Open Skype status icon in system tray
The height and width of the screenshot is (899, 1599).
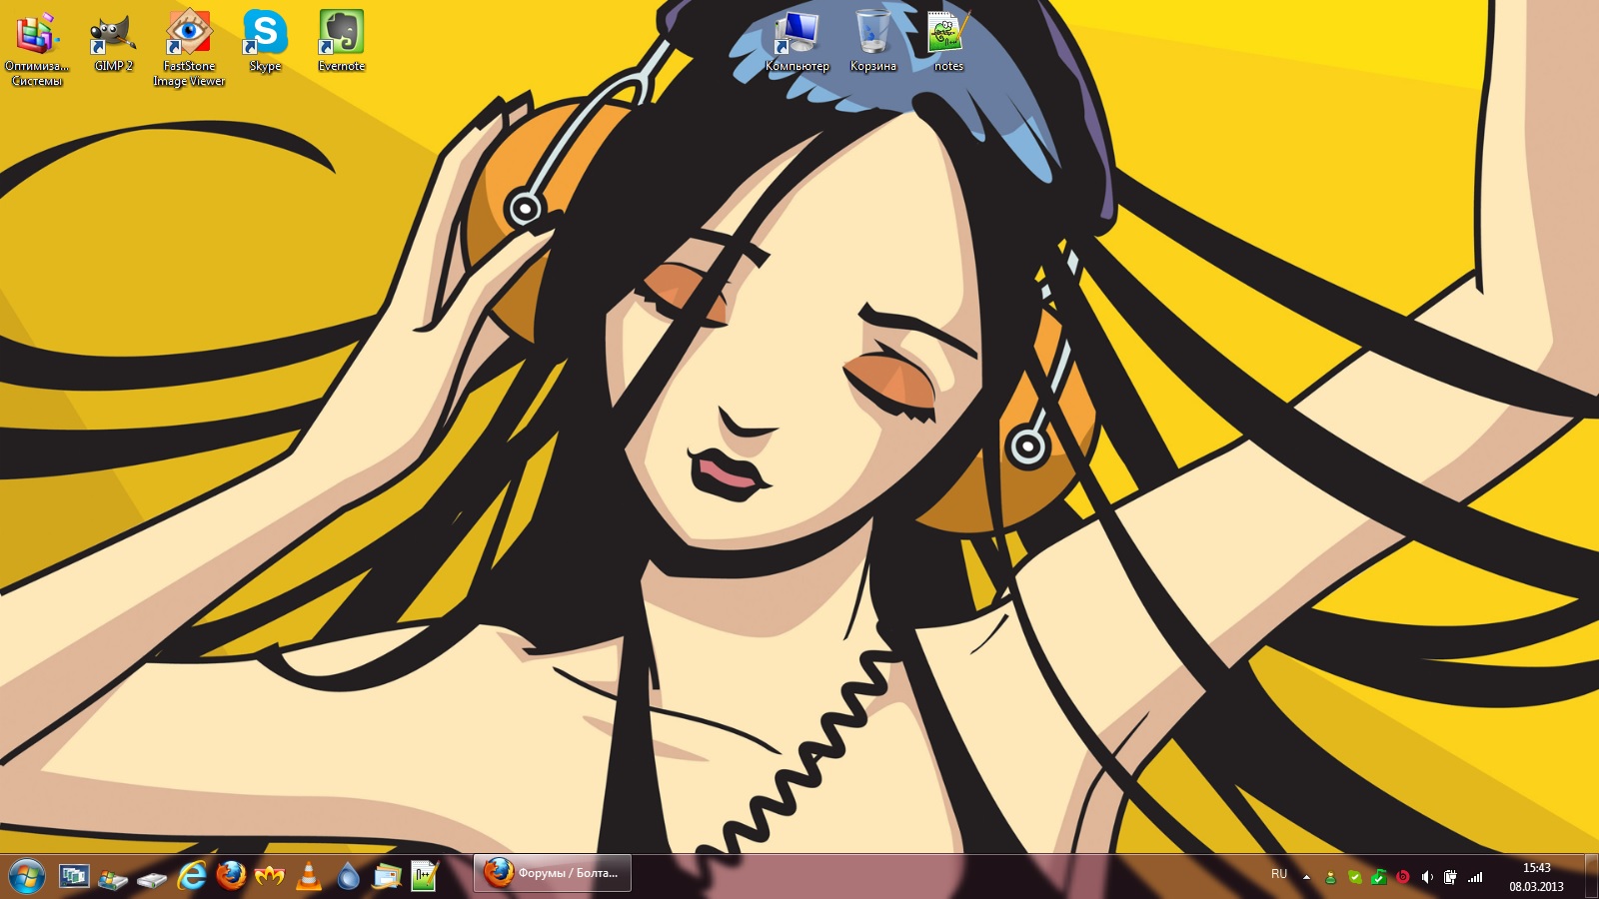click(1354, 877)
